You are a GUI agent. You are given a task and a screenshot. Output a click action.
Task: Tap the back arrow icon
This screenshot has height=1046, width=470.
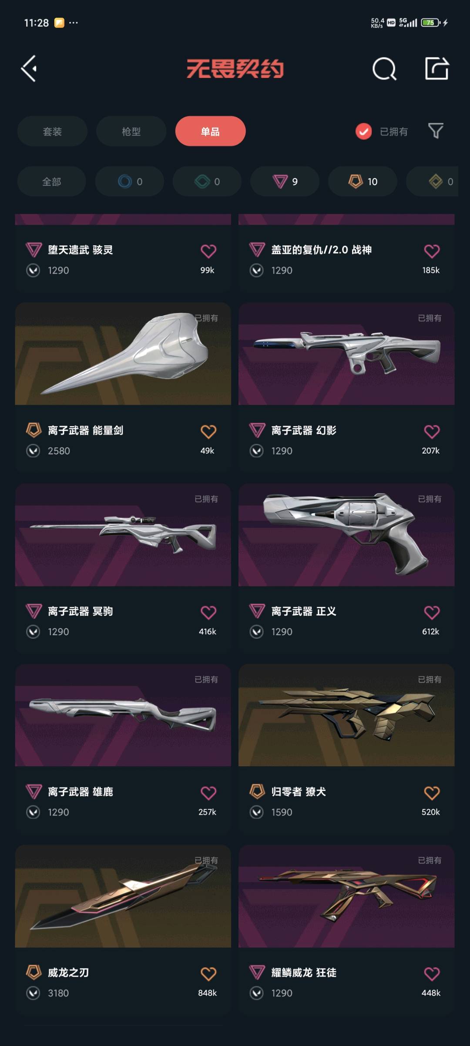(29, 68)
